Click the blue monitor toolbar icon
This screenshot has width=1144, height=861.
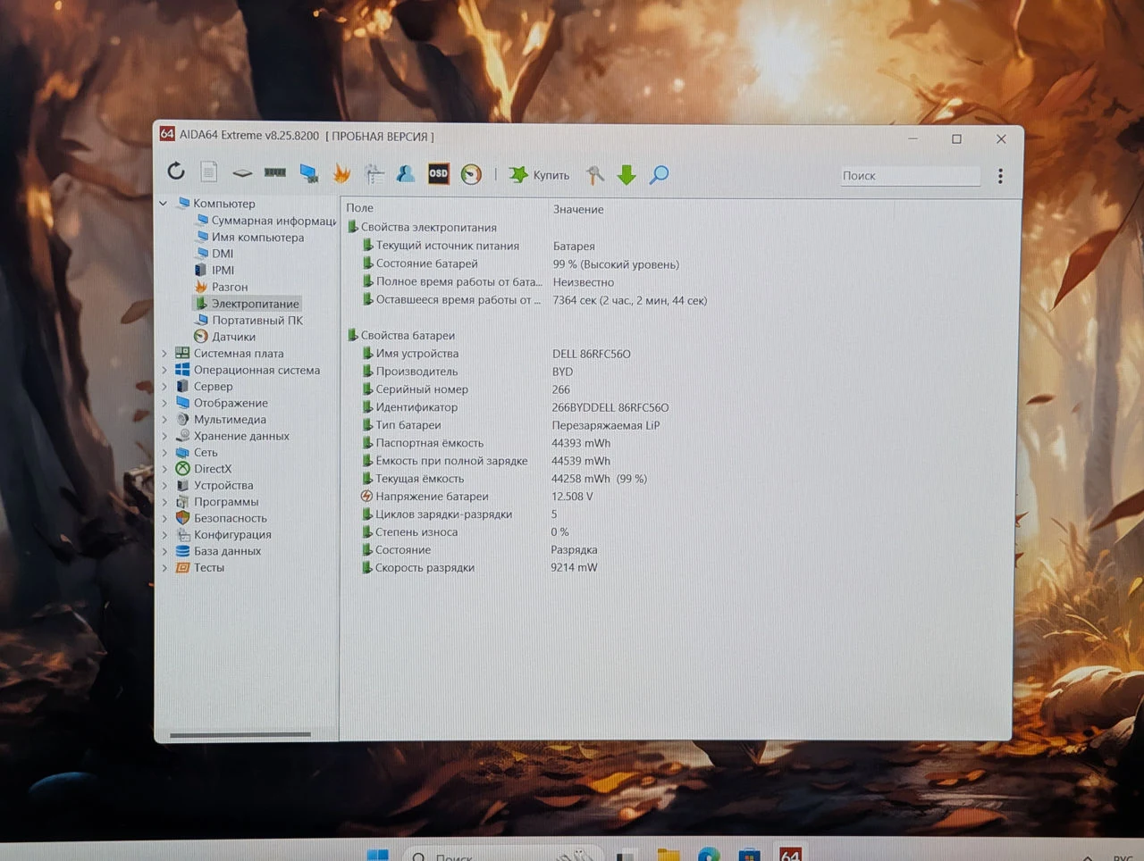pyautogui.click(x=309, y=173)
